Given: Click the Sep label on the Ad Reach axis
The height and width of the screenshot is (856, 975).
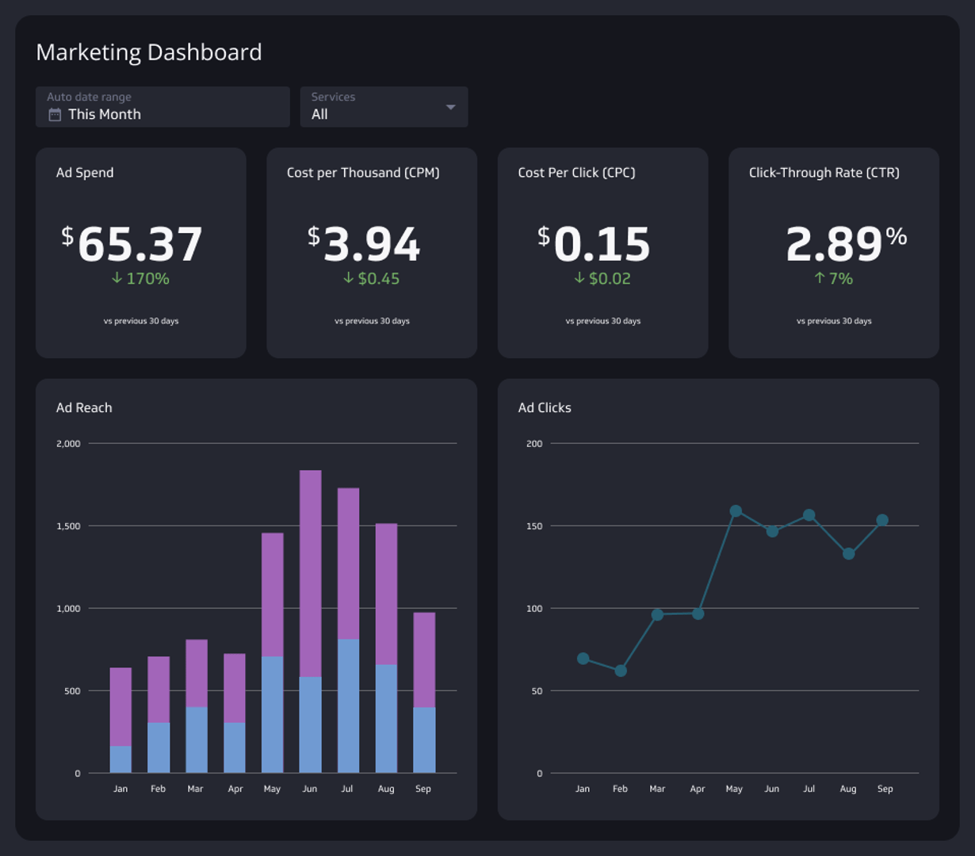Looking at the screenshot, I should [423, 789].
